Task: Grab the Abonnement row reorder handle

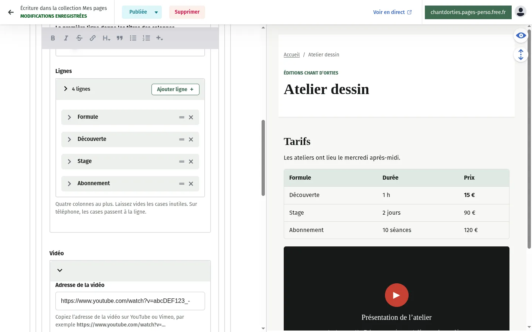Action: tap(182, 184)
